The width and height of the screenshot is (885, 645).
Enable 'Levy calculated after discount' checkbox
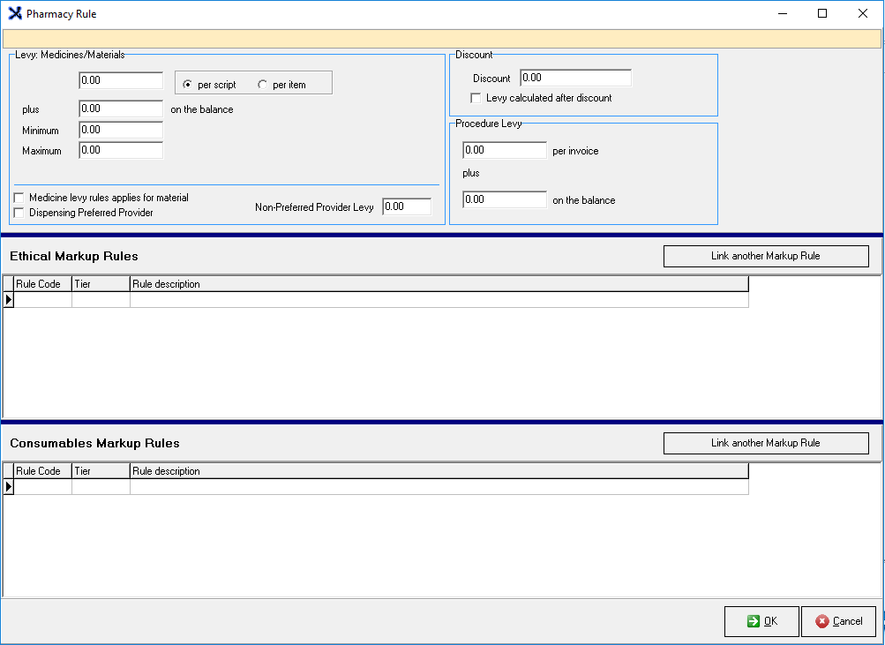[476, 98]
